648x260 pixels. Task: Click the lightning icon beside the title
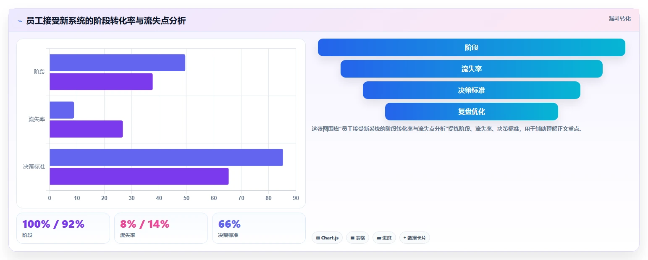tap(20, 21)
